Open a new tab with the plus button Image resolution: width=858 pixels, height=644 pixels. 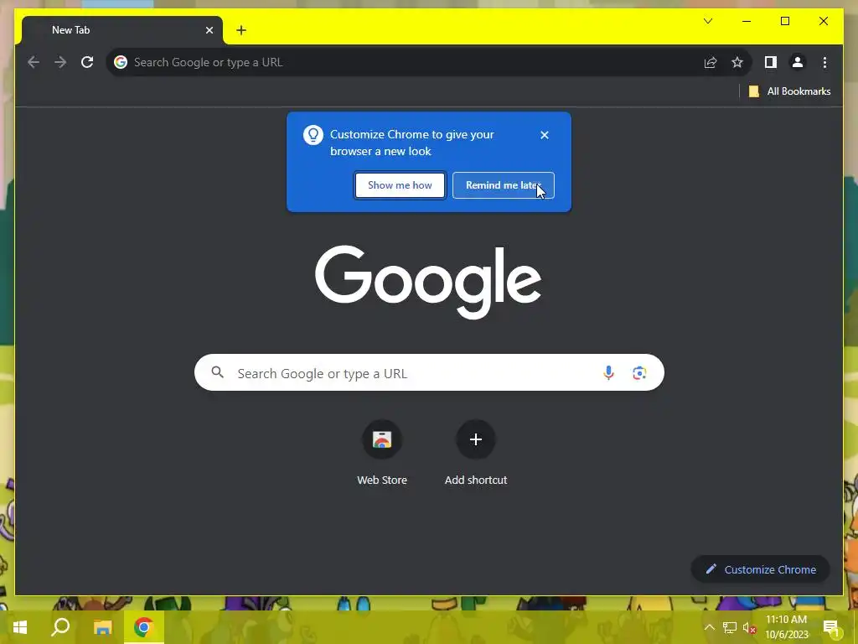click(241, 30)
